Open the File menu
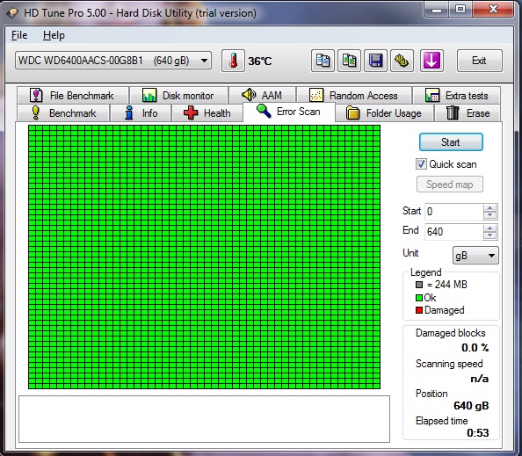Screen dimensions: 522x456 [19, 35]
